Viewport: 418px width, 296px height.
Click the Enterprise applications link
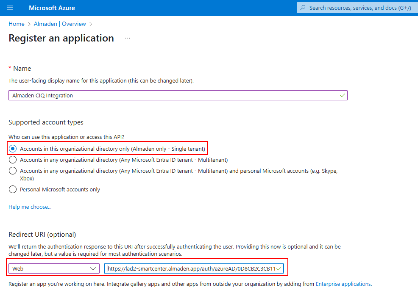[343, 284]
